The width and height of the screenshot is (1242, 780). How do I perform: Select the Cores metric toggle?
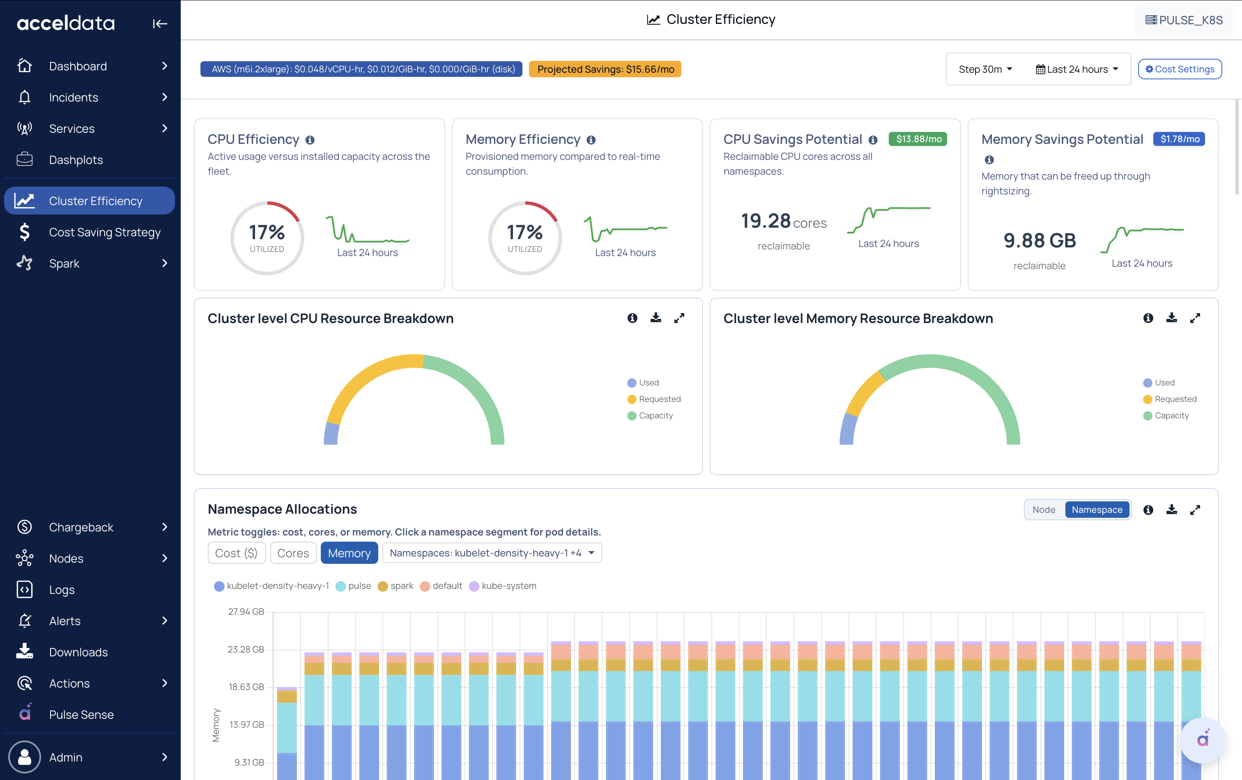pyautogui.click(x=293, y=553)
